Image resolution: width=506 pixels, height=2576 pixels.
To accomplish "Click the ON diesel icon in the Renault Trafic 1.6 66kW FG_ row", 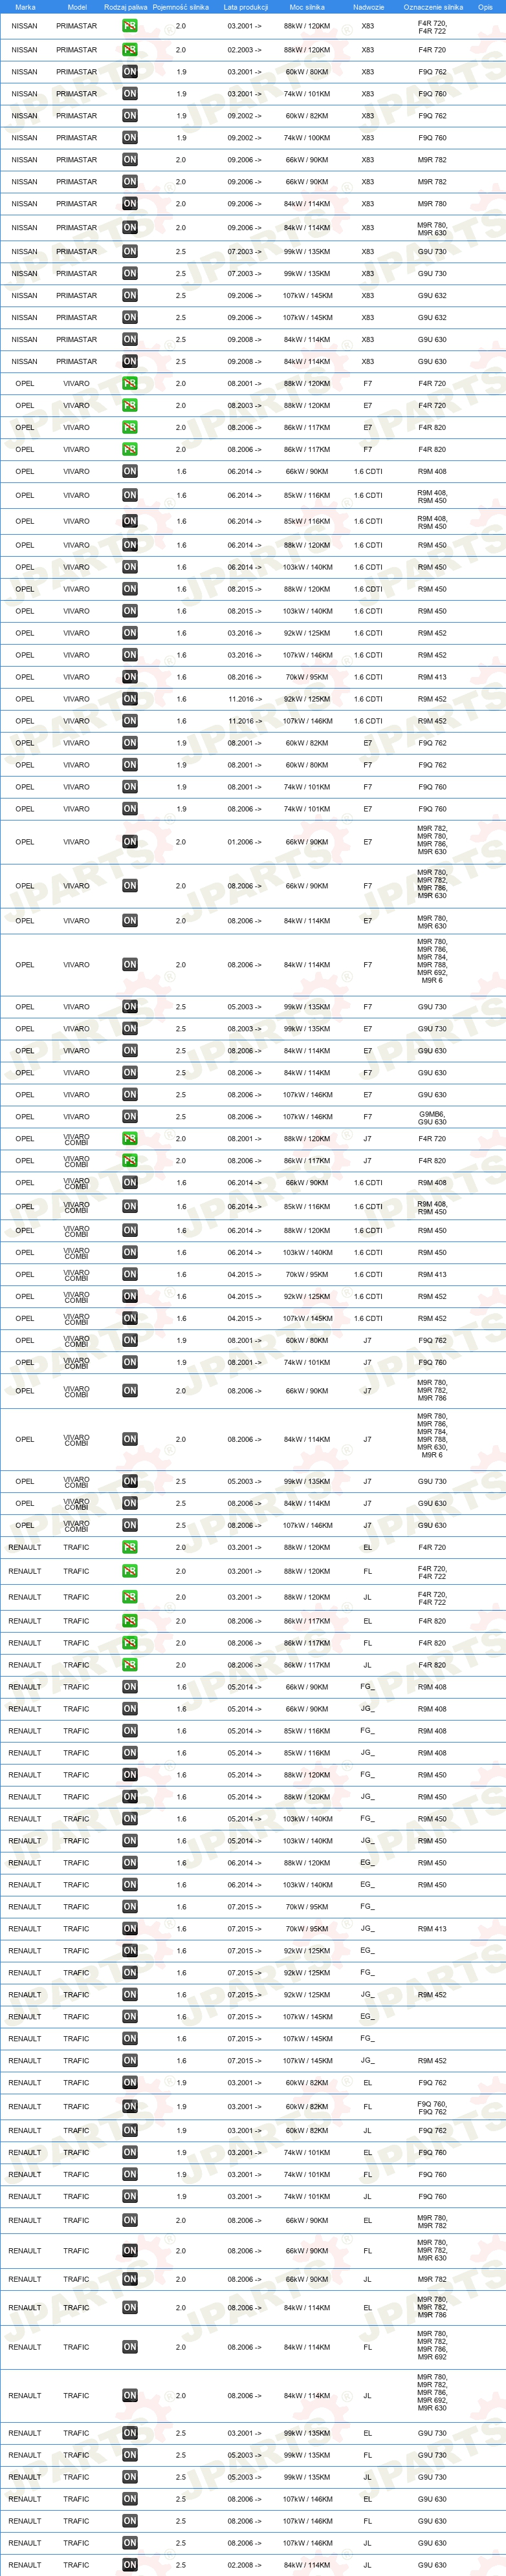I will pyautogui.click(x=130, y=1688).
